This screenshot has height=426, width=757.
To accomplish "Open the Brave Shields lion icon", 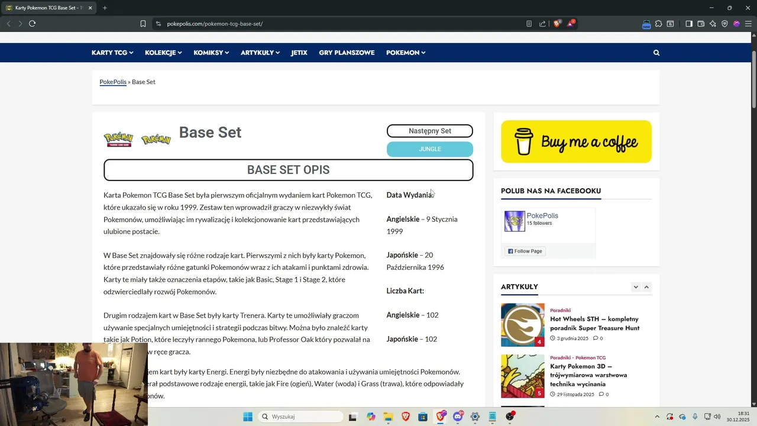I will [557, 24].
